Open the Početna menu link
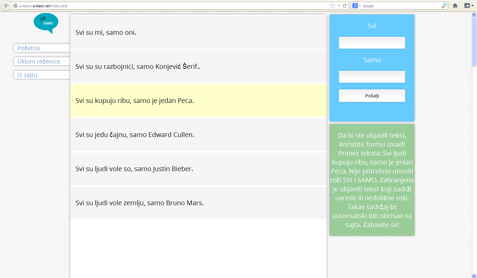Image resolution: width=477 pixels, height=278 pixels. (42, 48)
